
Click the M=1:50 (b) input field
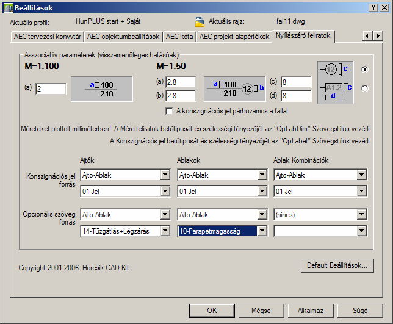tap(181, 96)
